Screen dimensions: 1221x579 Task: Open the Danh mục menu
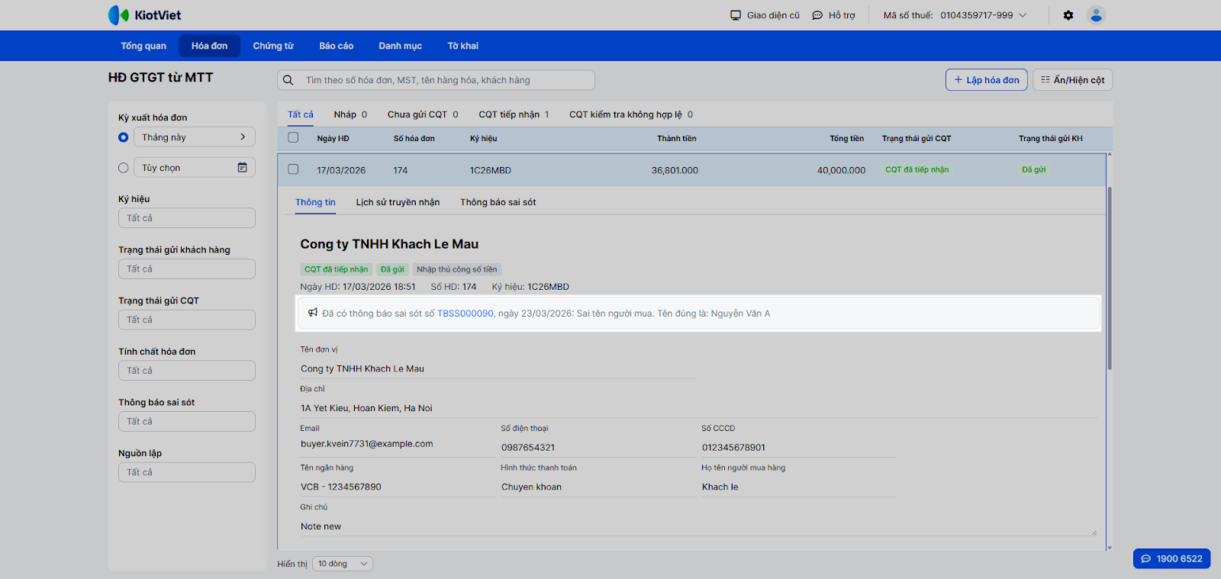tap(401, 46)
